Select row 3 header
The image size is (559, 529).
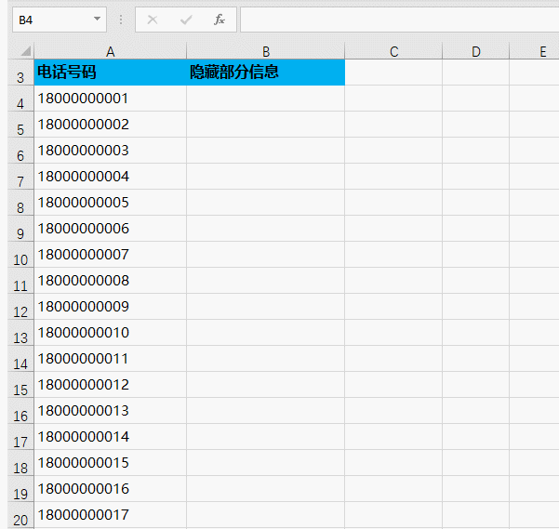(20, 73)
